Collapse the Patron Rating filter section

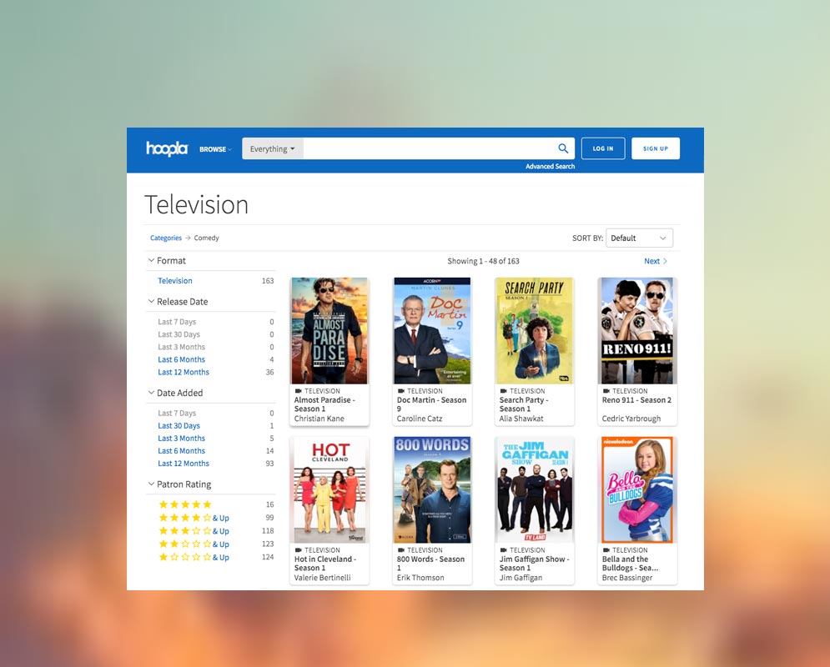179,484
